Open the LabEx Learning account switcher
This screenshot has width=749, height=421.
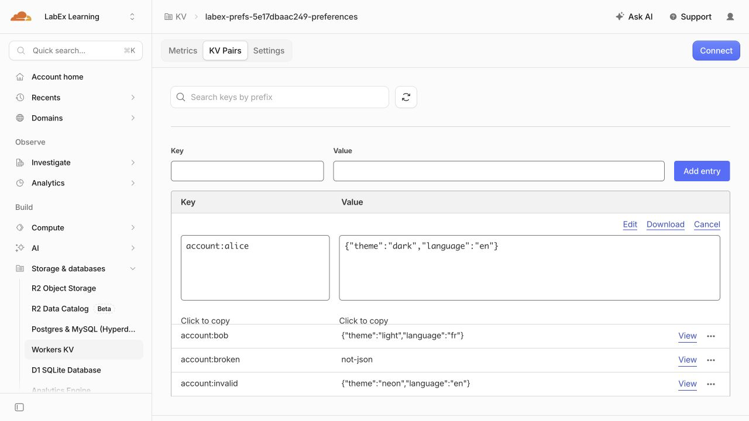pyautogui.click(x=89, y=16)
